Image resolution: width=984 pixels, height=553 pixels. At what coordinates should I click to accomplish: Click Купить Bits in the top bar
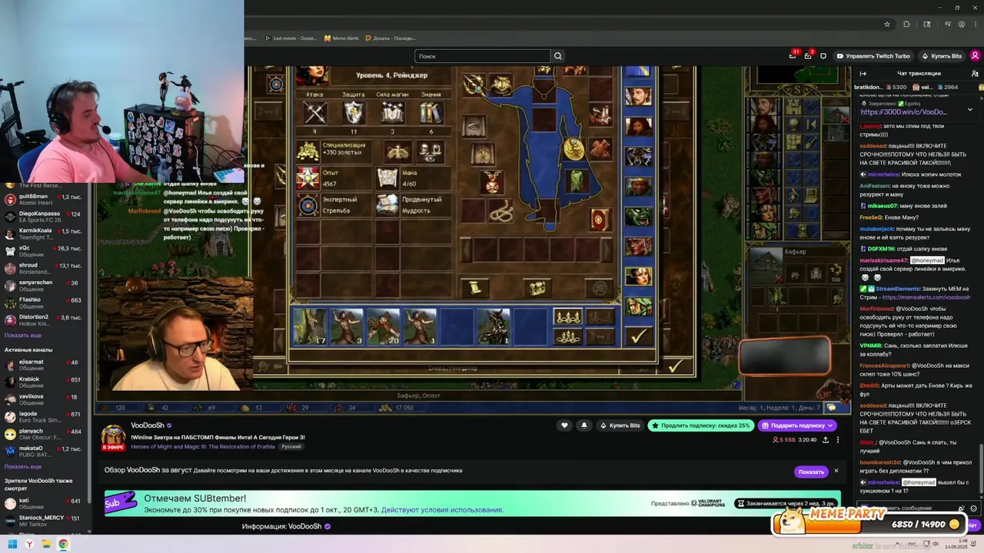(x=942, y=56)
